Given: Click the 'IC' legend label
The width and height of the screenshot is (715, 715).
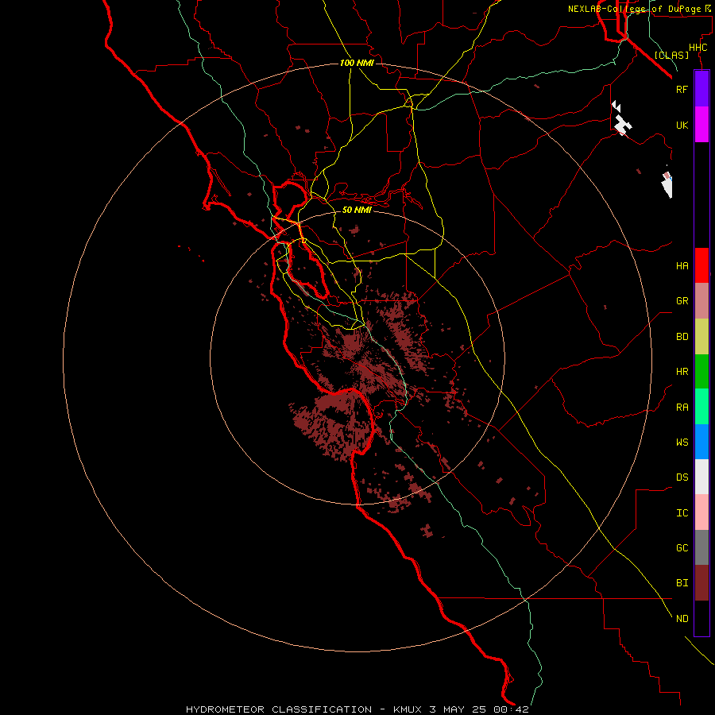Looking at the screenshot, I should tap(682, 512).
